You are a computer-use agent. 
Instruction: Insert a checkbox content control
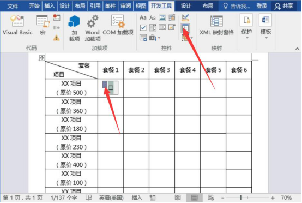(143, 28)
